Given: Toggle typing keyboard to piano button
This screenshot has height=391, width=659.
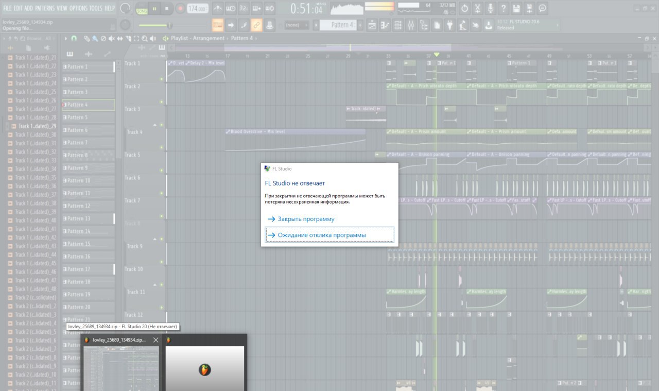Looking at the screenshot, I should point(218,25).
